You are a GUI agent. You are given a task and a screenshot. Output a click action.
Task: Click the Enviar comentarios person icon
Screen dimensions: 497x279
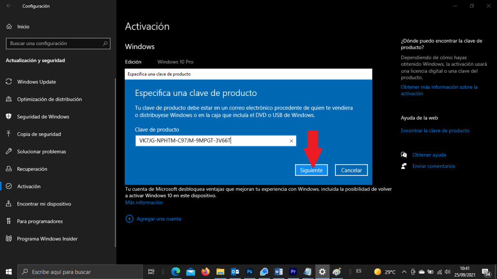(404, 166)
